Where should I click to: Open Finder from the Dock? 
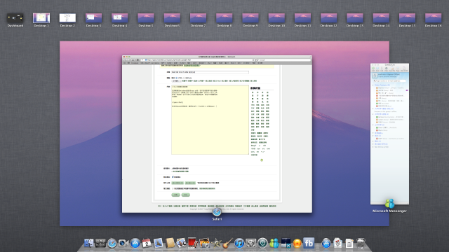[89, 243]
